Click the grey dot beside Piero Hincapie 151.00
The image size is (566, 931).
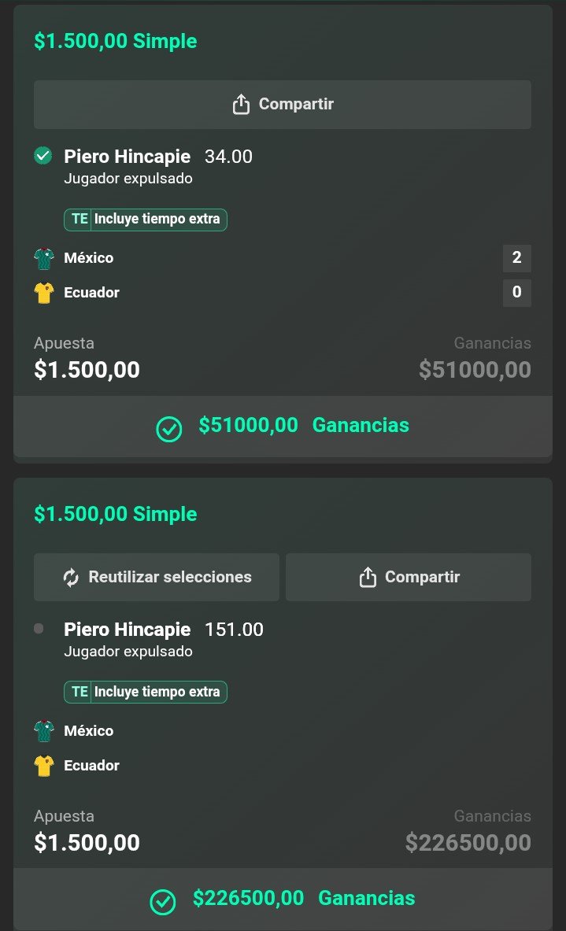tap(39, 629)
